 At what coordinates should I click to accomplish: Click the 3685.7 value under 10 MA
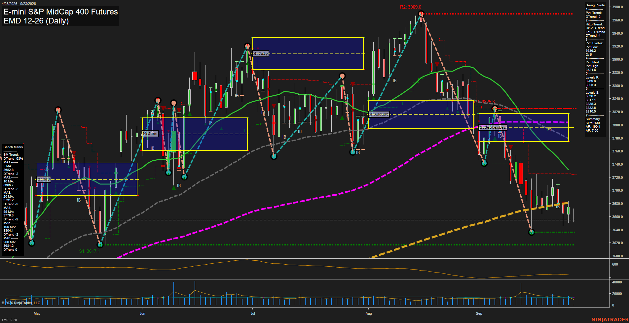point(9,185)
